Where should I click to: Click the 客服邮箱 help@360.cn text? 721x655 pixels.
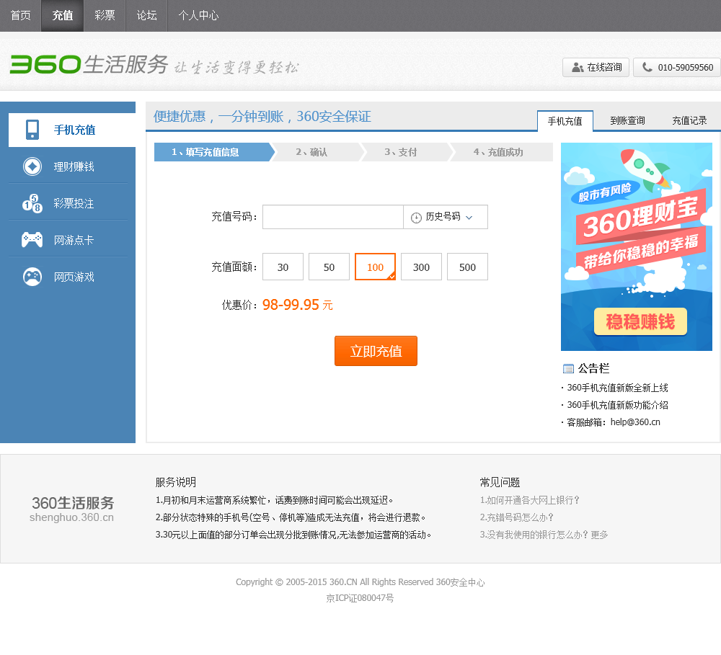click(x=614, y=422)
